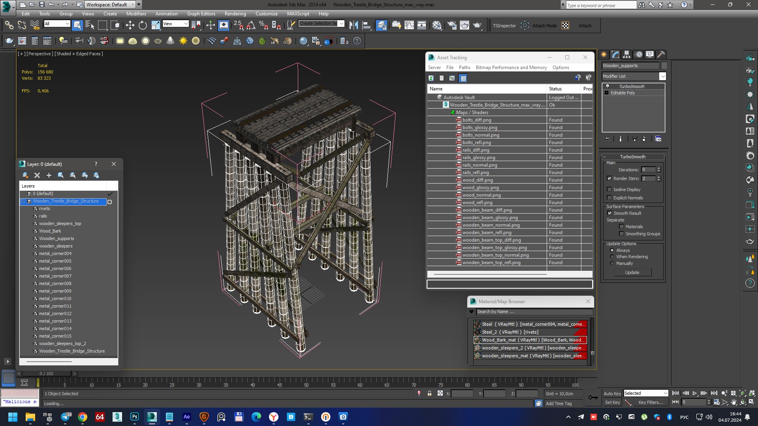Click the TurboSmooth Update button
758x426 pixels.
point(632,272)
